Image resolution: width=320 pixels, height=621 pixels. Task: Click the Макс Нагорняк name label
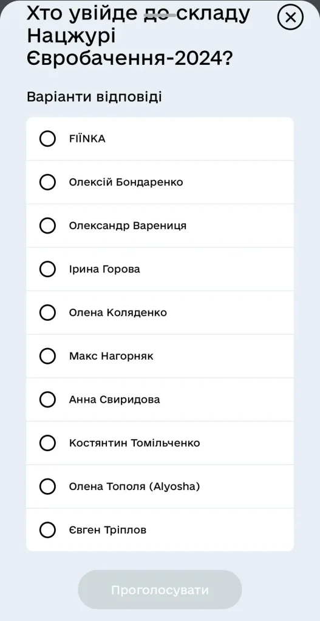click(x=111, y=356)
